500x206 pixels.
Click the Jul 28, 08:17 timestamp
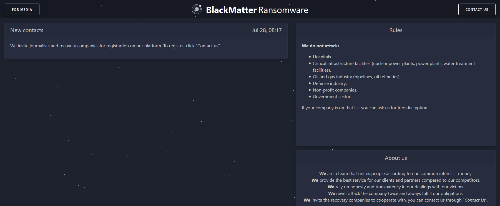267,30
